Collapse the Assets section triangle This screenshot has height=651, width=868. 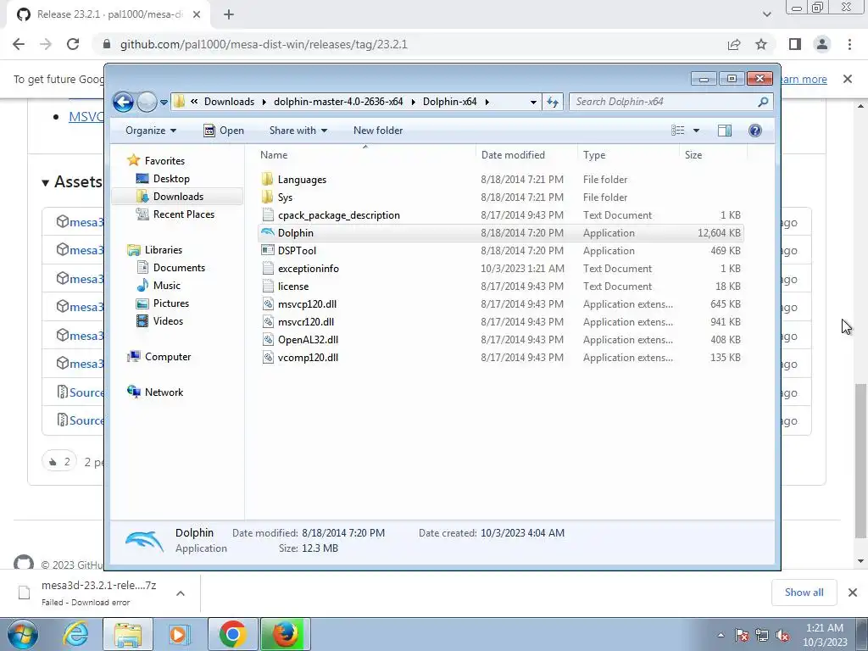46,183
